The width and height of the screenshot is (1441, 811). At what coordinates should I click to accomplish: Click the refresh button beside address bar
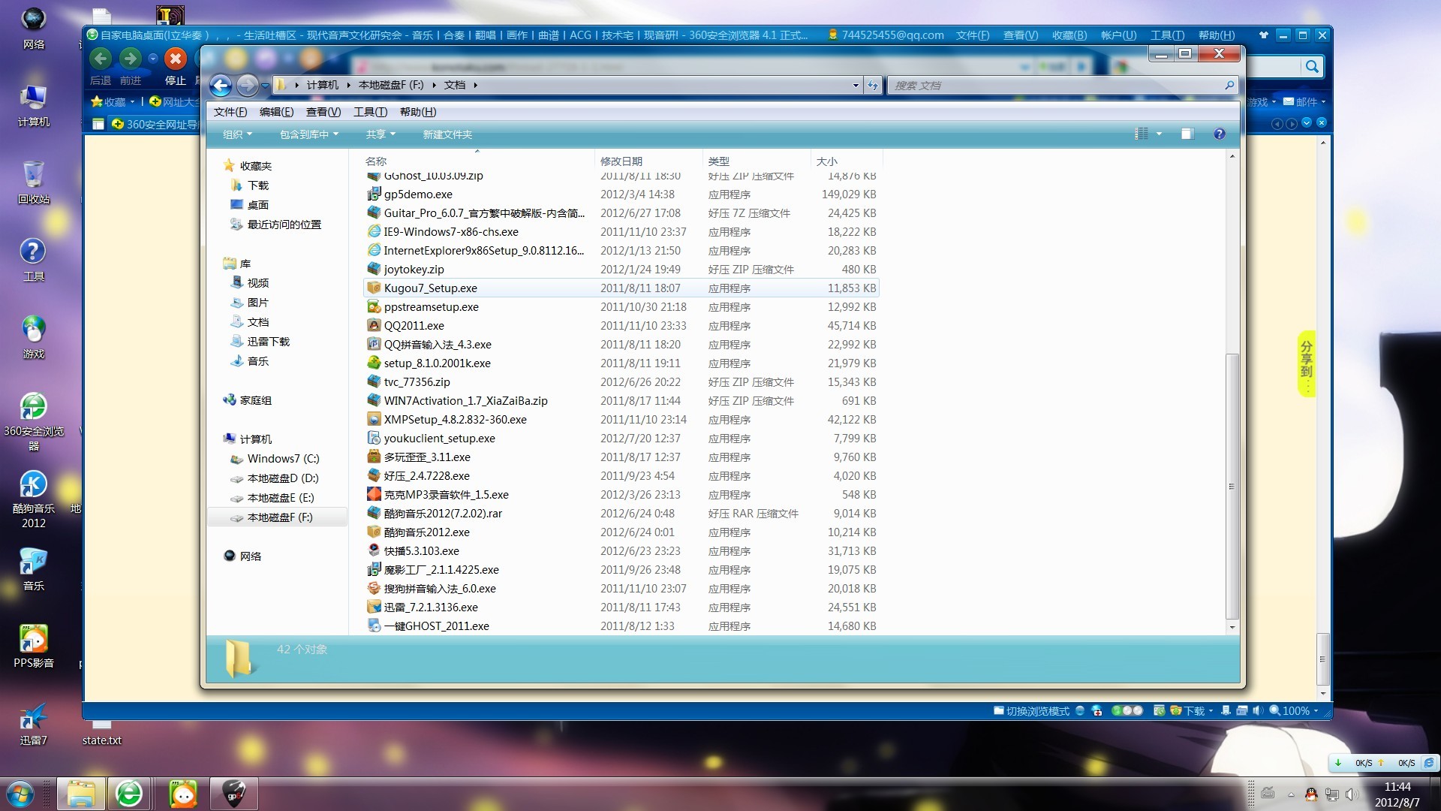[x=873, y=86]
